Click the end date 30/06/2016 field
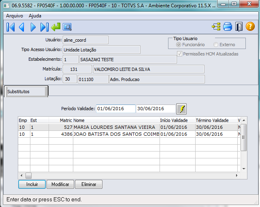Viewport: 260px width, 207px height. (x=156, y=109)
